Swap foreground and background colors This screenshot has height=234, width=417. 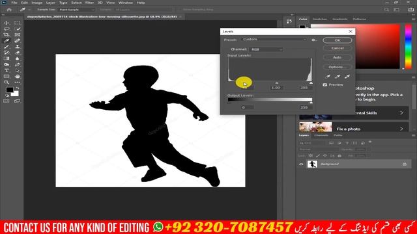tap(18, 88)
